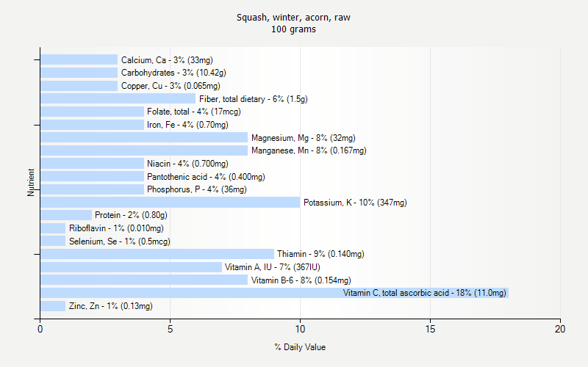The width and height of the screenshot is (588, 367).
Task: Click the x-axis tick label 10
Action: point(300,329)
